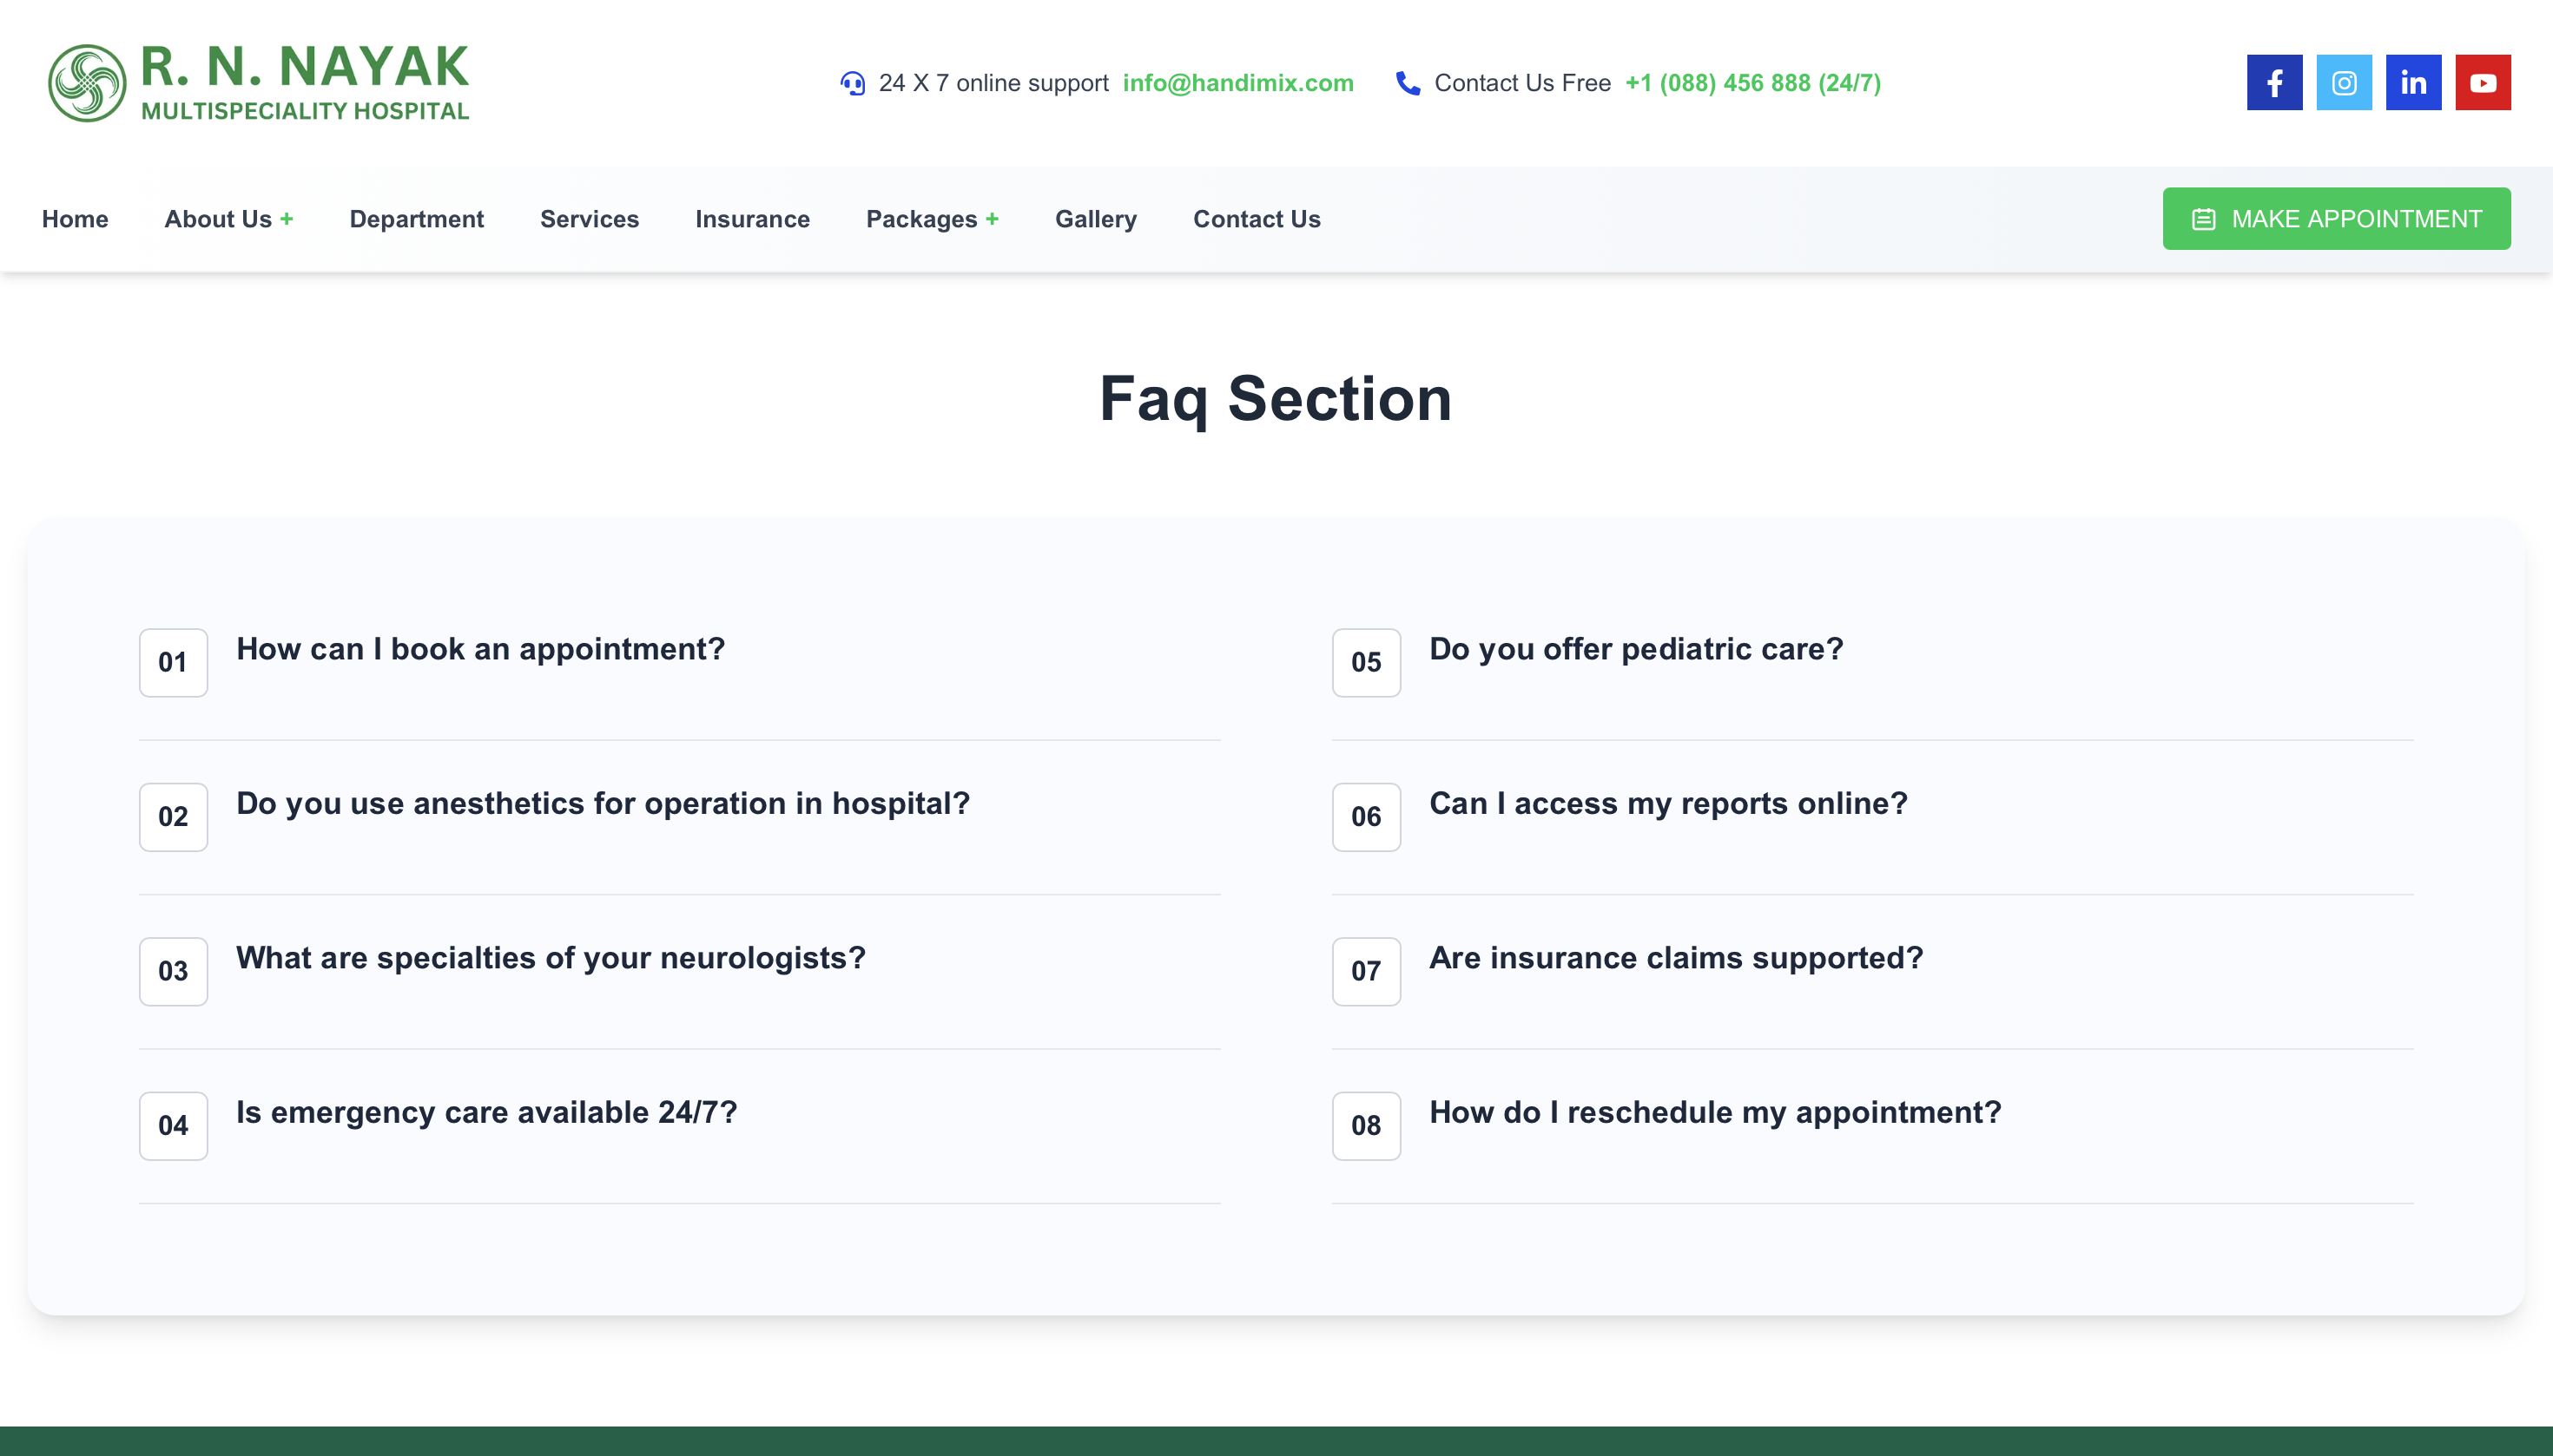Expand the About Us plus submenu

coord(287,219)
